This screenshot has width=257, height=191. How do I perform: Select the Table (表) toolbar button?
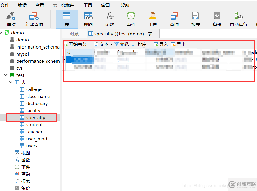(67, 19)
